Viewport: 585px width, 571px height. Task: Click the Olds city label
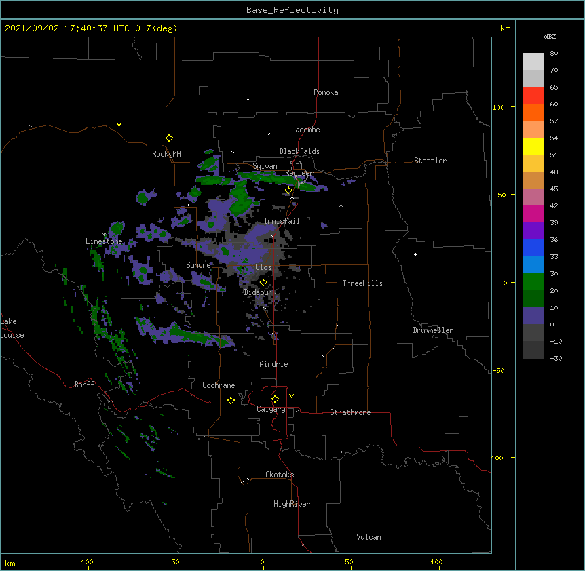pos(263,267)
